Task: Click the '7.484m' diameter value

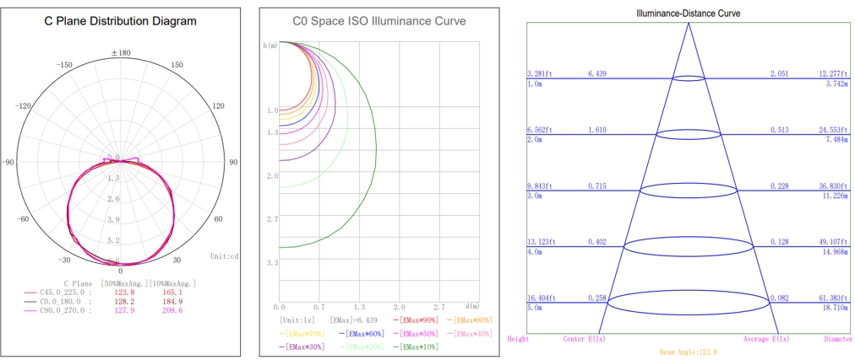Action: point(836,140)
